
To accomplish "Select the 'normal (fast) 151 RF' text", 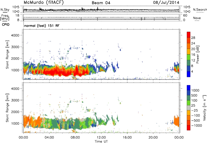I will tap(42, 26).
